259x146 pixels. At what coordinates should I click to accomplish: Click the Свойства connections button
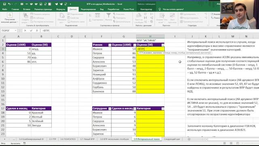click(73, 18)
